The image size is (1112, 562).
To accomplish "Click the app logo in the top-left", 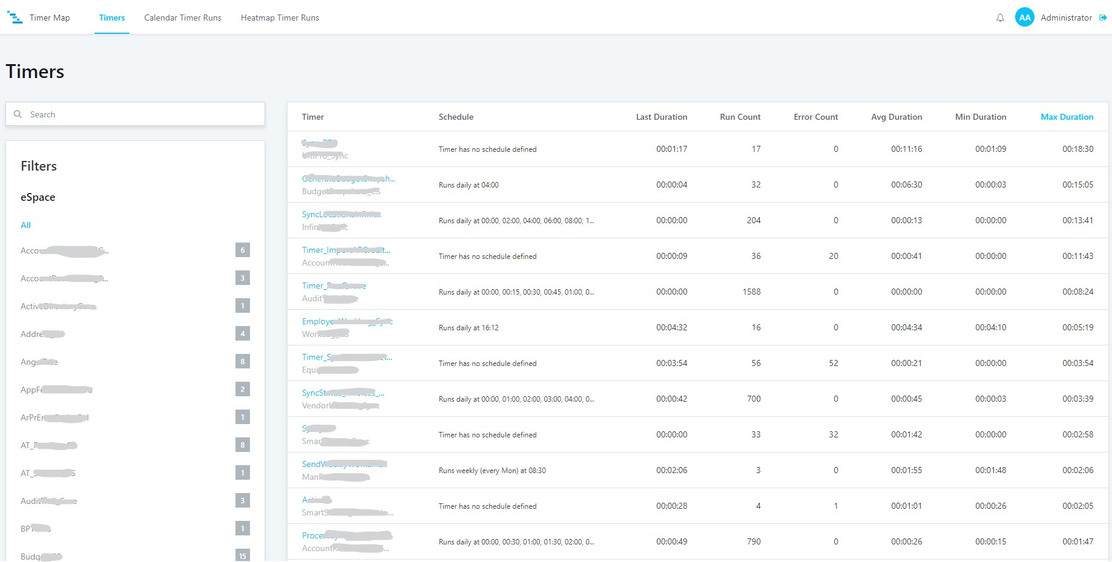I will point(15,18).
